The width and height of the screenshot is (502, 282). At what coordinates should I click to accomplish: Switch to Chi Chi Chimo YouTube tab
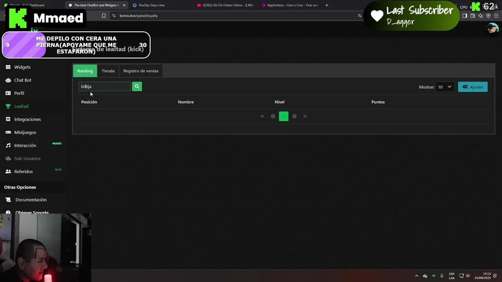(x=226, y=5)
